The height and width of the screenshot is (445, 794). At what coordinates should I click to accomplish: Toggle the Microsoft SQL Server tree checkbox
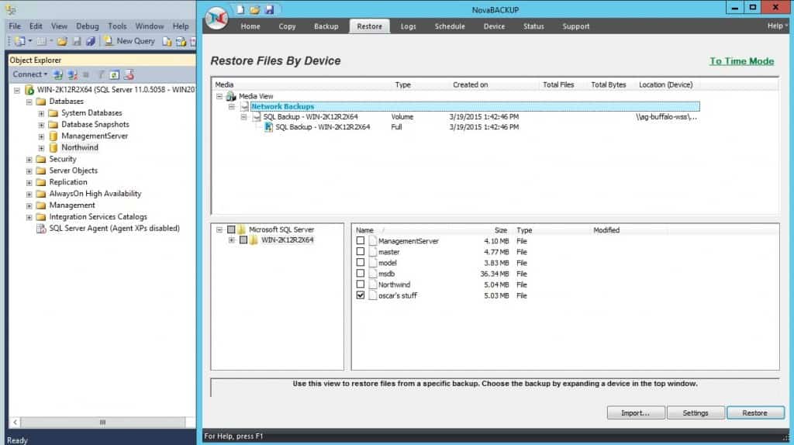coord(231,229)
